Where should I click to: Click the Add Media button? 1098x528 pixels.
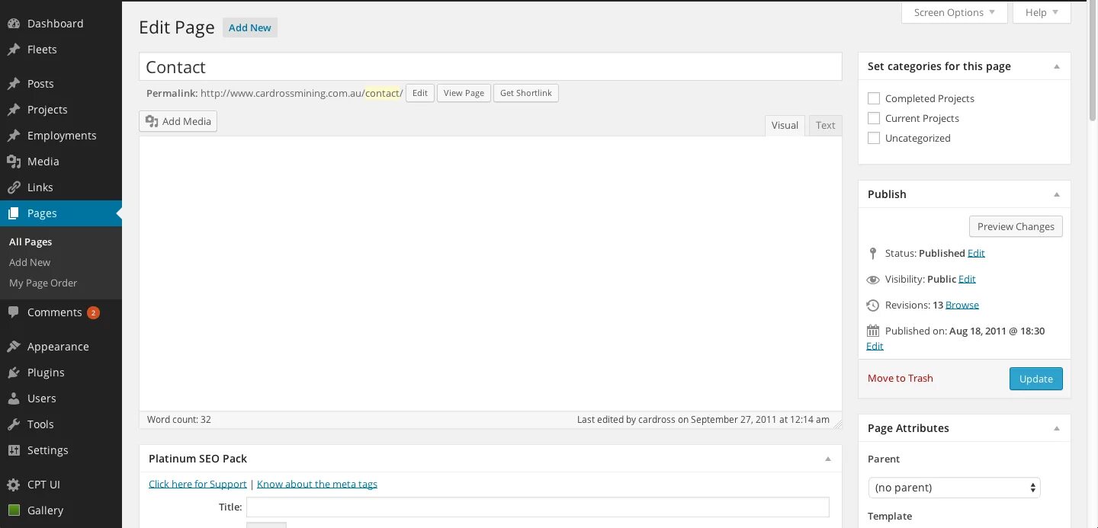coord(178,121)
